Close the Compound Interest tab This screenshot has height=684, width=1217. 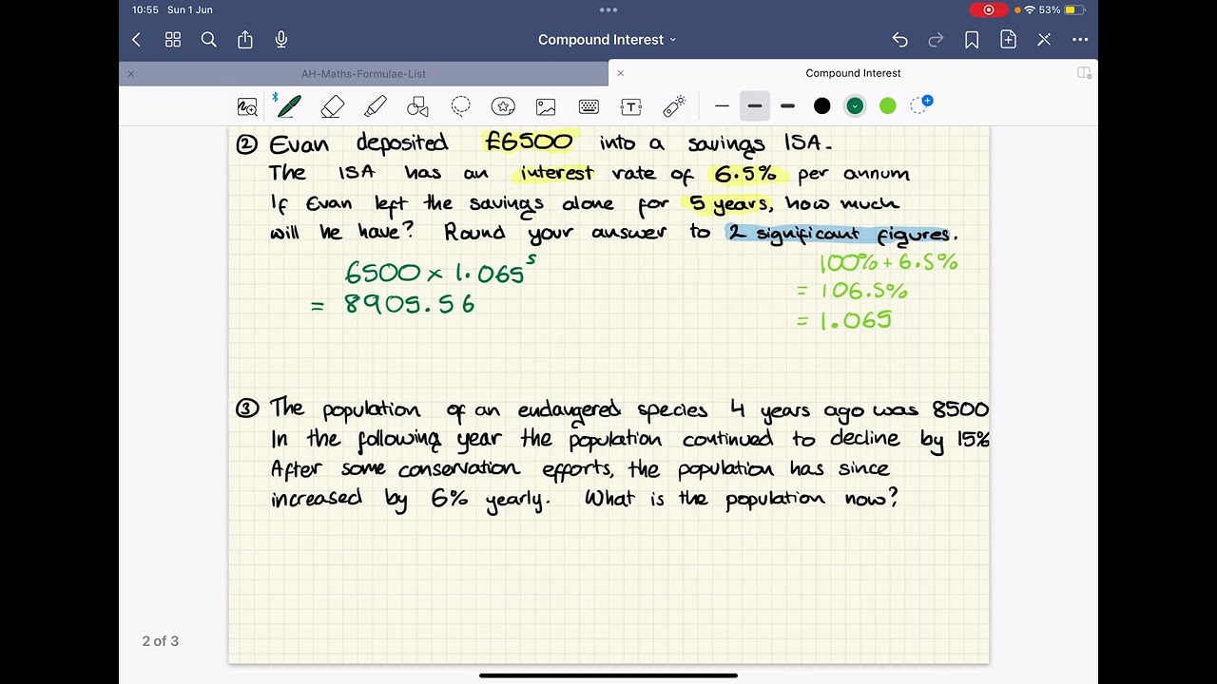[621, 73]
